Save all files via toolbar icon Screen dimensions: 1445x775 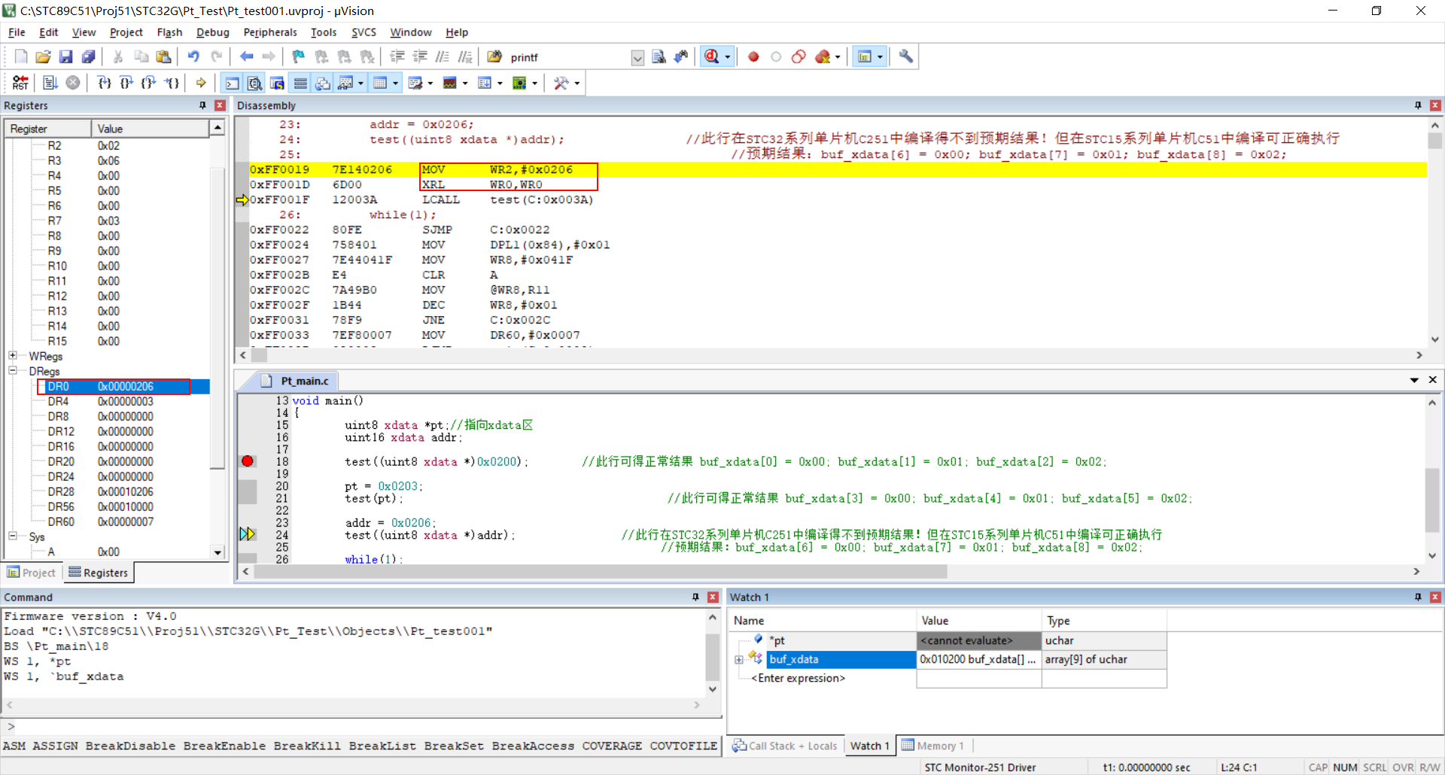click(89, 56)
